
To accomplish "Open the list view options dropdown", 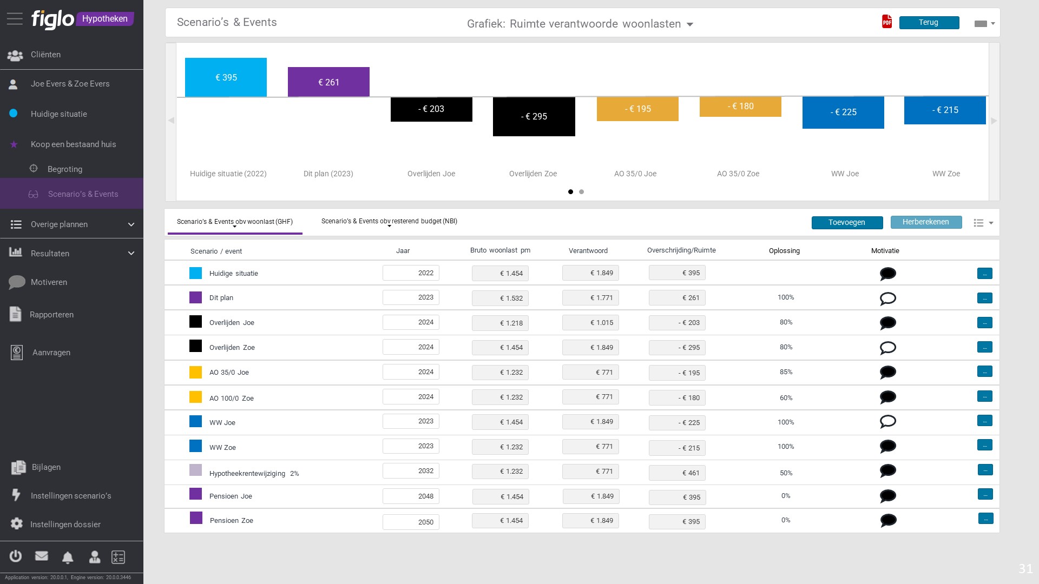I will tap(983, 223).
